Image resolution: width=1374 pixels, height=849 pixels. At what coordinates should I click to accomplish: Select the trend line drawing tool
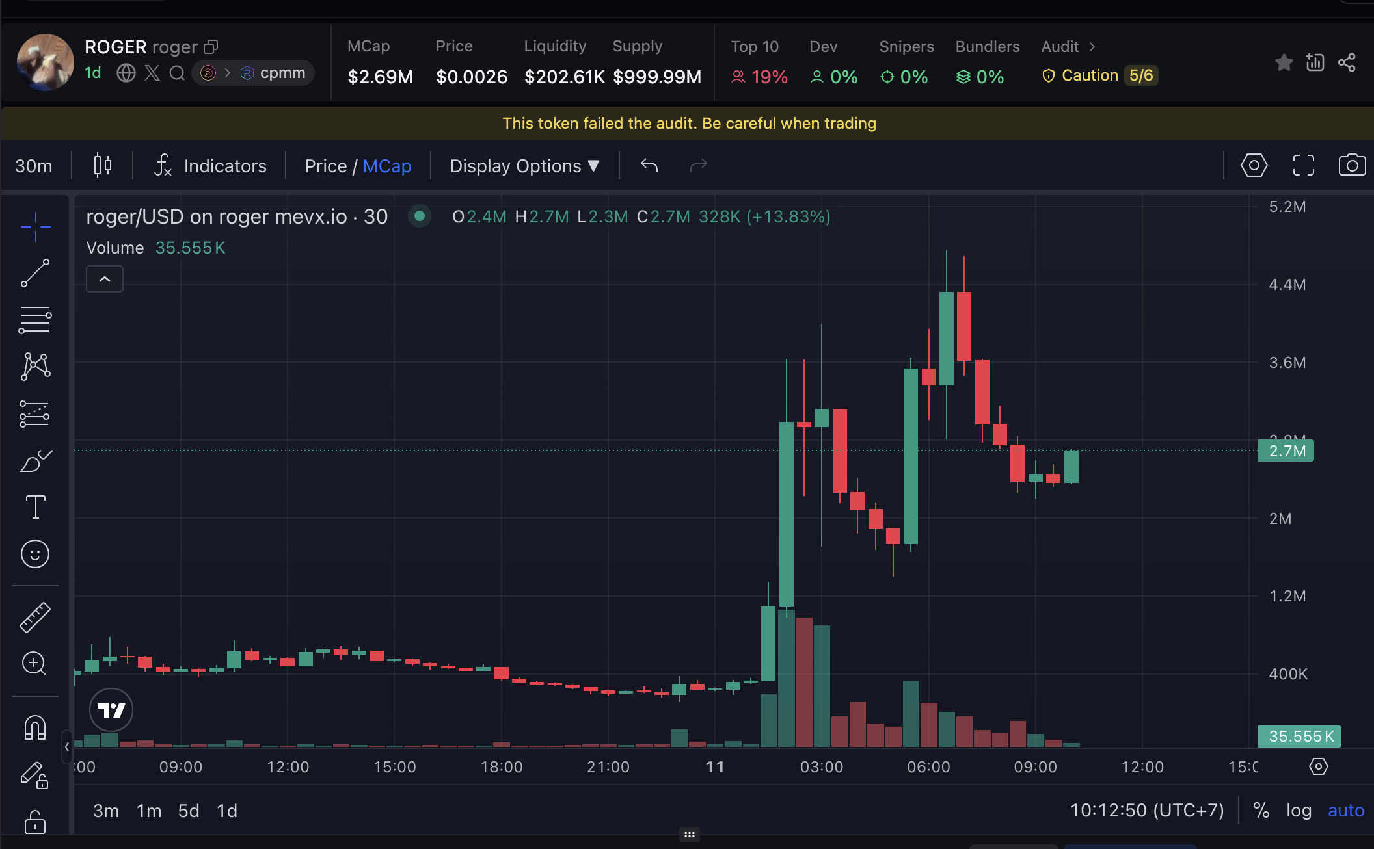(35, 273)
